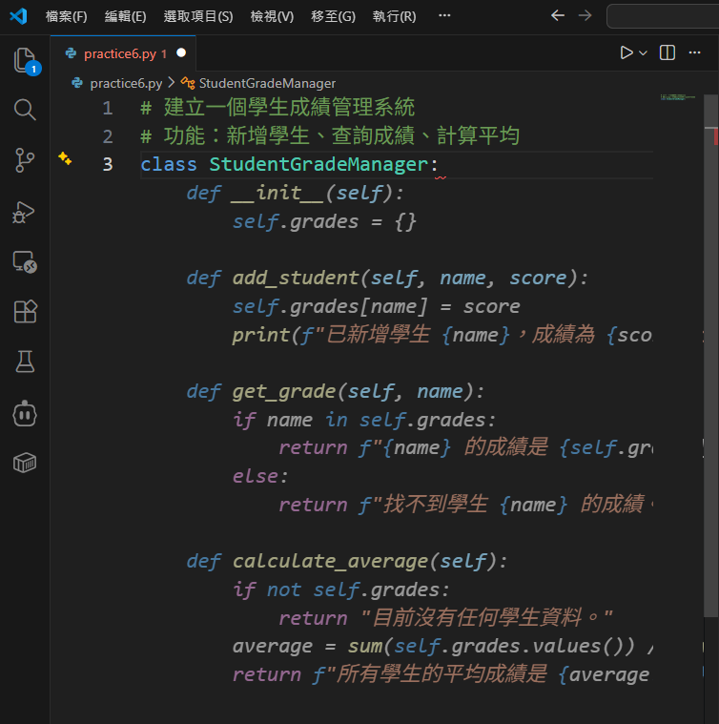Open the Extensions view

[x=25, y=312]
